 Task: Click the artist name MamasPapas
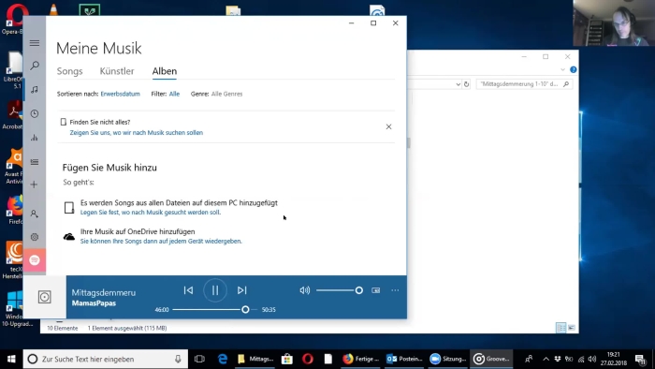94,303
